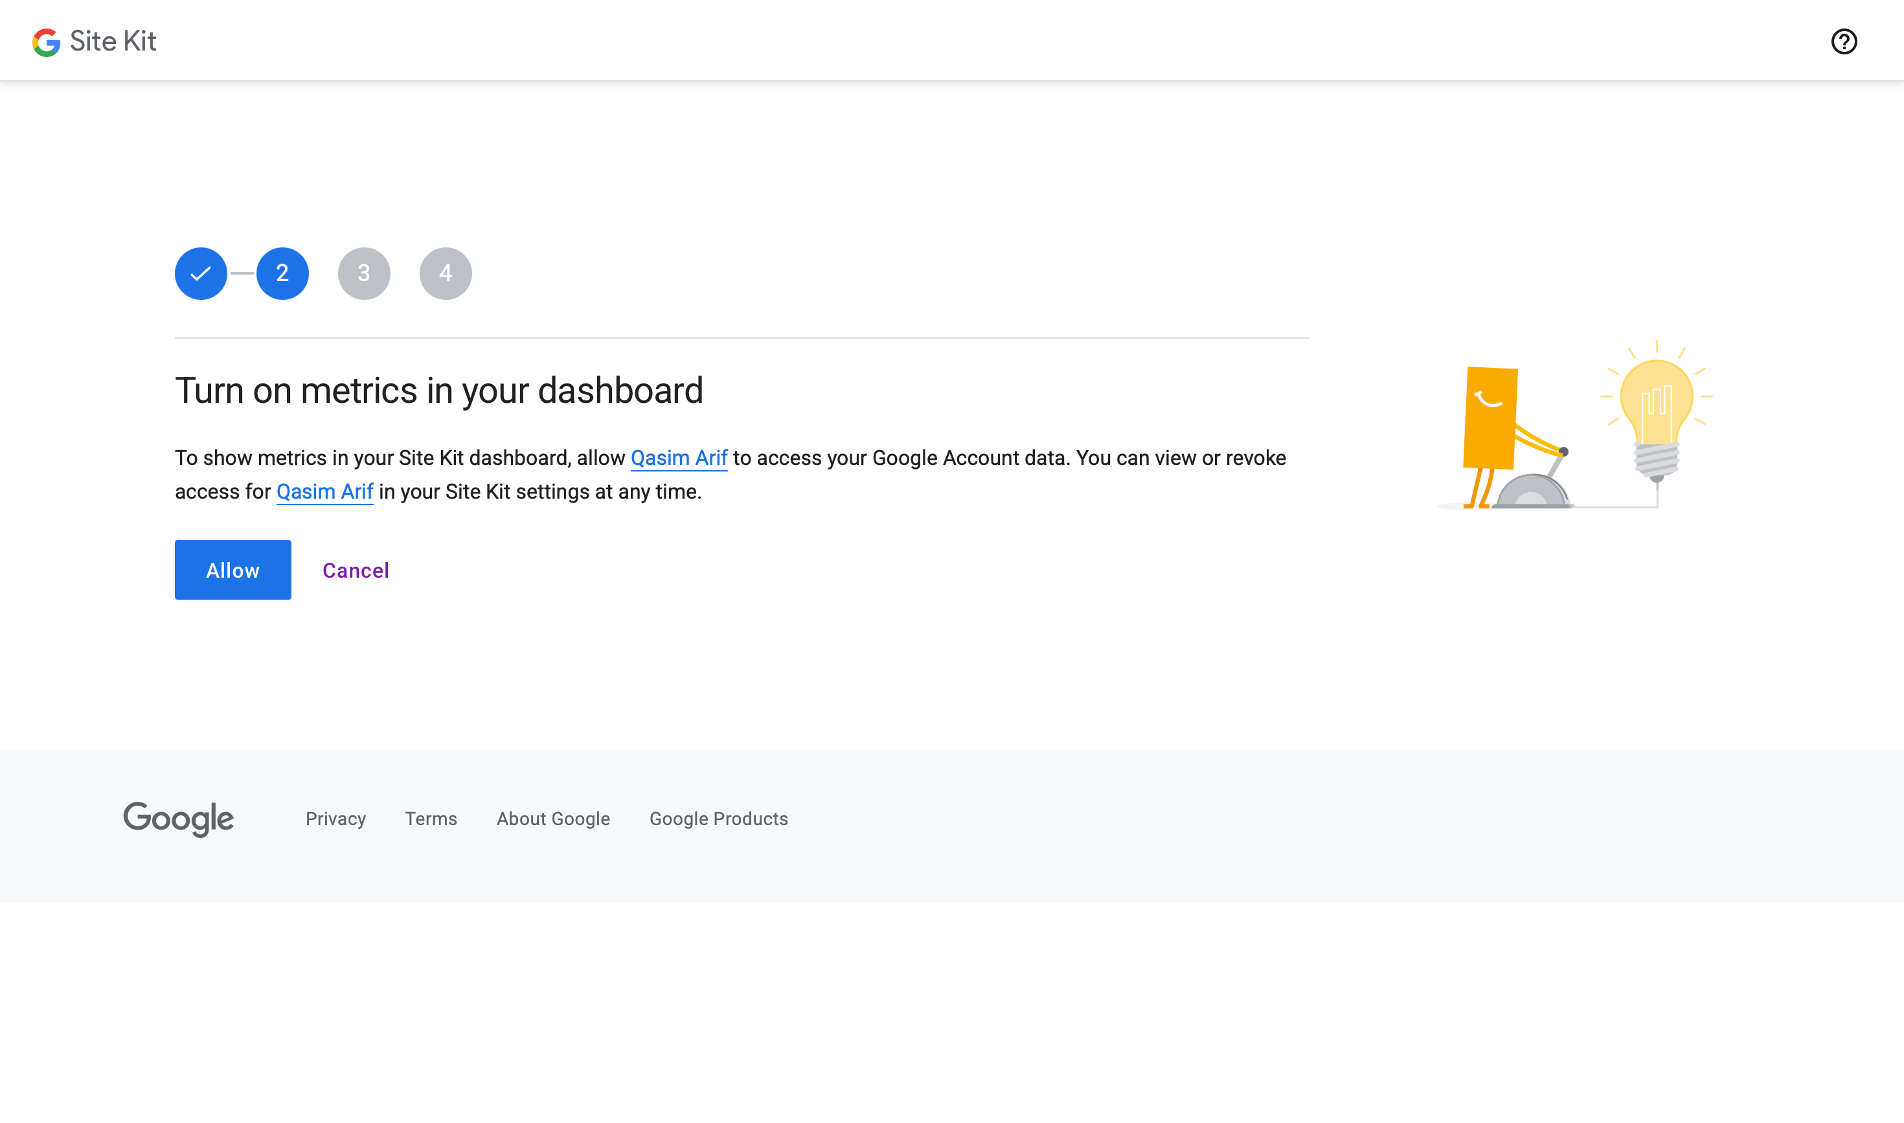Visit the About Google footer link
Screen dimensions: 1904x1123
pyautogui.click(x=553, y=819)
